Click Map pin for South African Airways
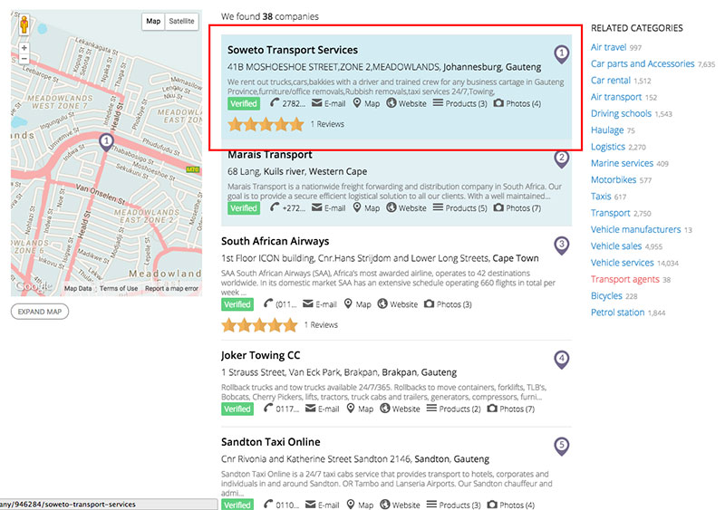 [348, 303]
